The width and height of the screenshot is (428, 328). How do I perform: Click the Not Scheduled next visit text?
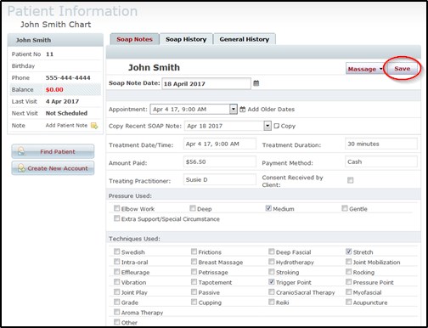coord(66,113)
